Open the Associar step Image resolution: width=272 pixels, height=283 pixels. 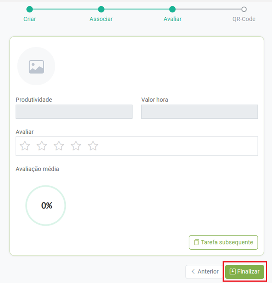tap(101, 10)
